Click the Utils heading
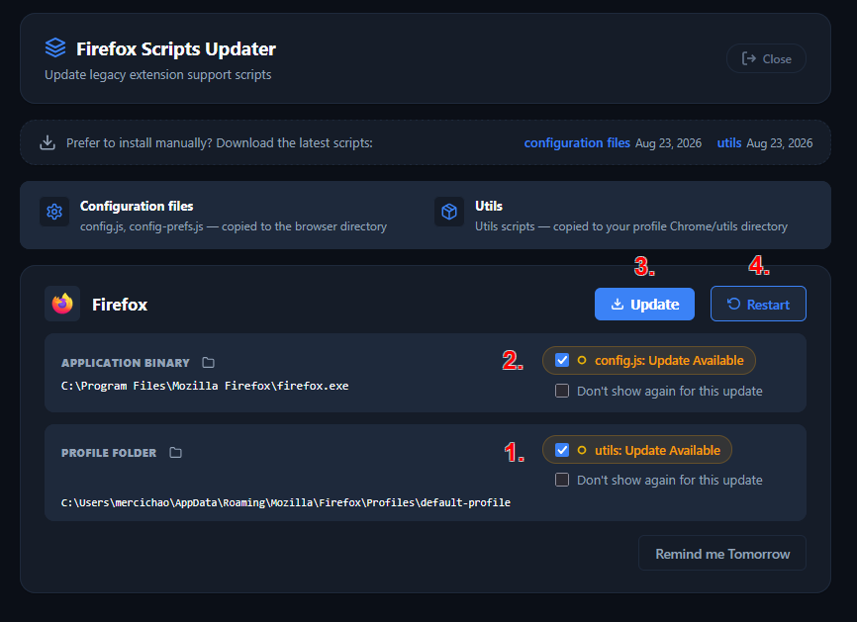Image resolution: width=857 pixels, height=622 pixels. (489, 206)
